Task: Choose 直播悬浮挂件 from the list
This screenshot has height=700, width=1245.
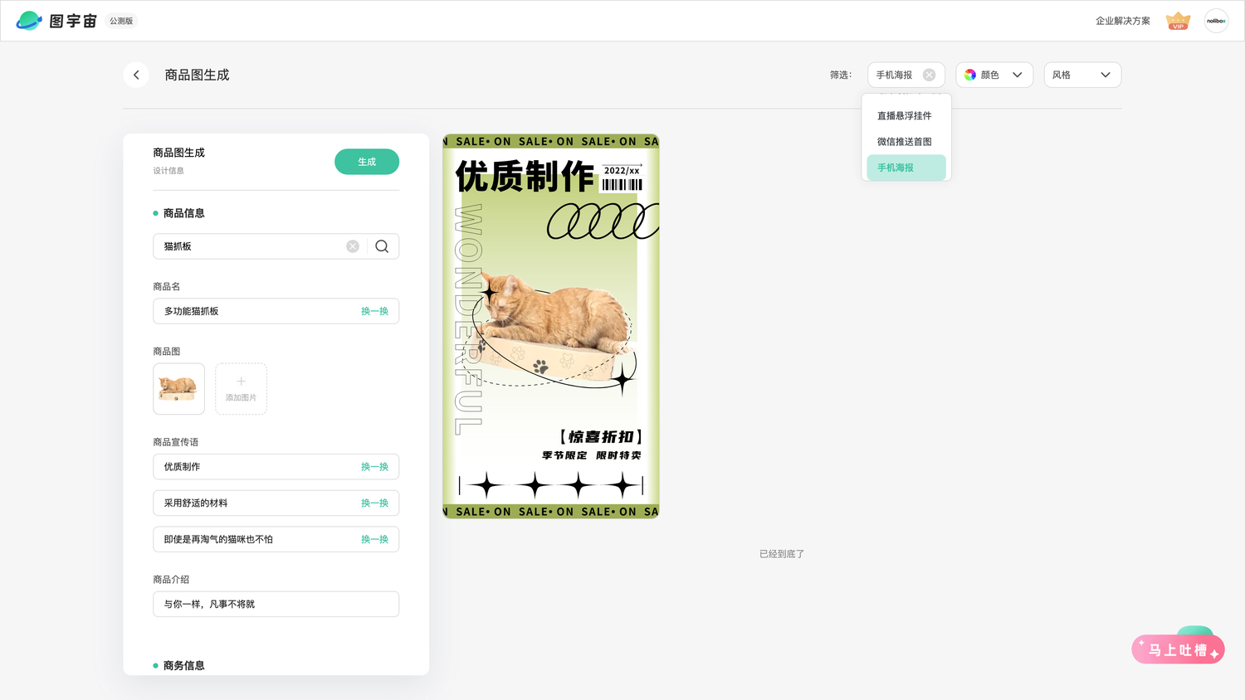Action: pos(905,116)
